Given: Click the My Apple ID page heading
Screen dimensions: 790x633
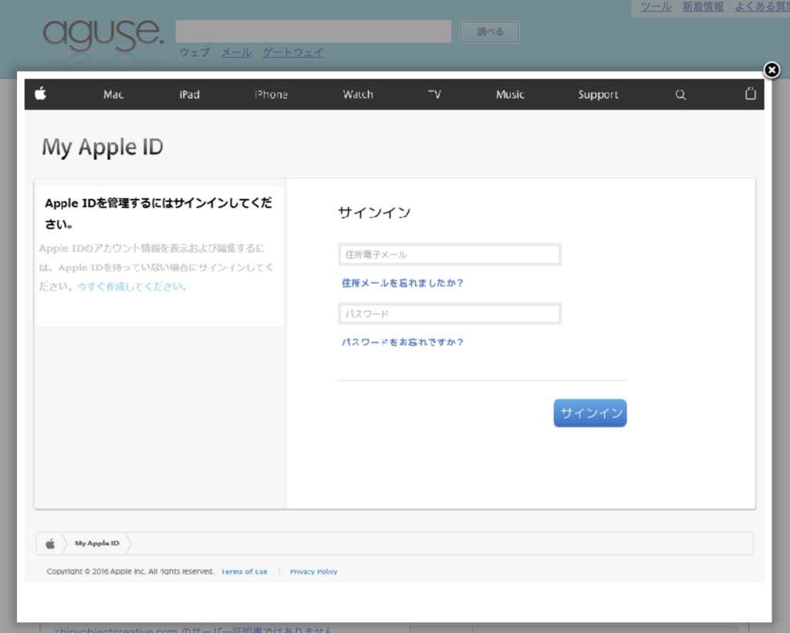Looking at the screenshot, I should tap(103, 147).
